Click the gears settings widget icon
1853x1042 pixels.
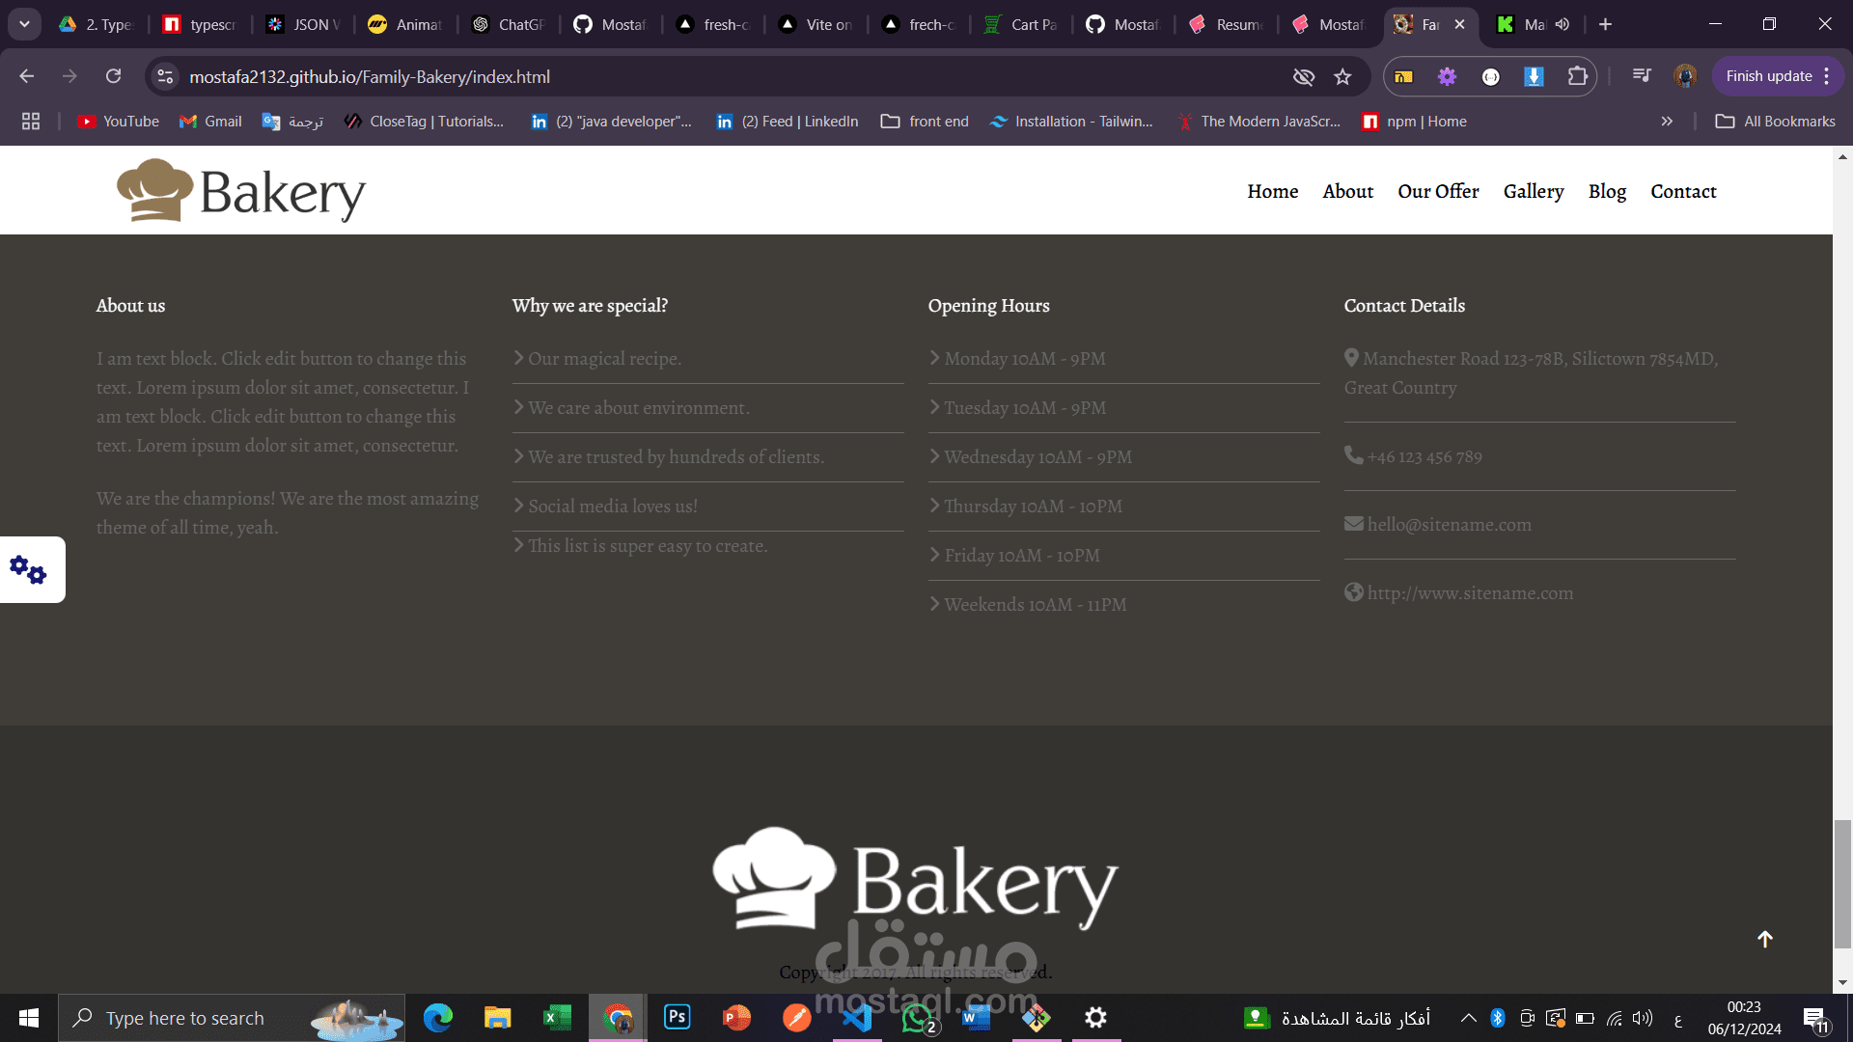click(x=29, y=570)
